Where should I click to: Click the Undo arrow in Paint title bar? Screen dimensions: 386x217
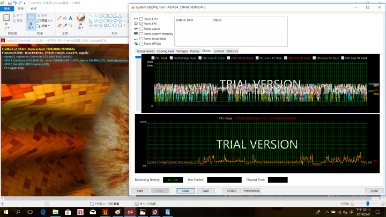pyautogui.click(x=15, y=3)
